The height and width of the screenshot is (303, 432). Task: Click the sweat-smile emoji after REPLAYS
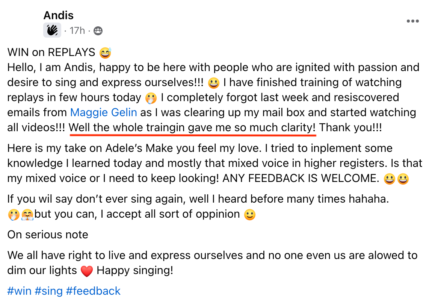106,53
